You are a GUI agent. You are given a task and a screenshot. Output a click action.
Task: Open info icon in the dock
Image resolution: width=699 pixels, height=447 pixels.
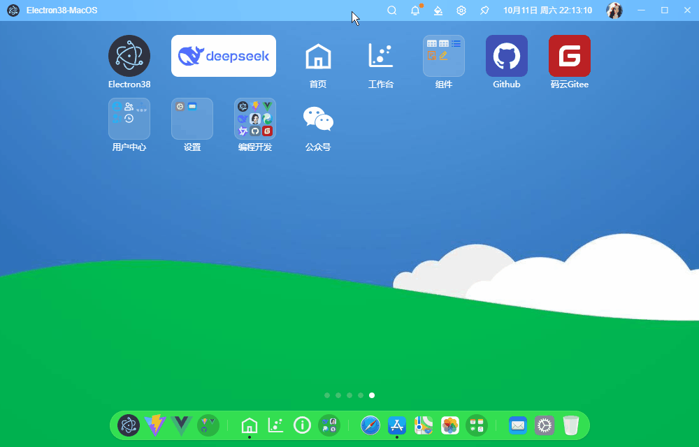pos(302,425)
